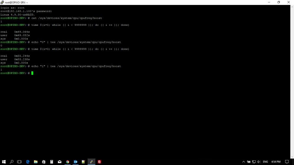Open Microsoft Store taskbar icon
The width and height of the screenshot is (294, 165).
44,162
